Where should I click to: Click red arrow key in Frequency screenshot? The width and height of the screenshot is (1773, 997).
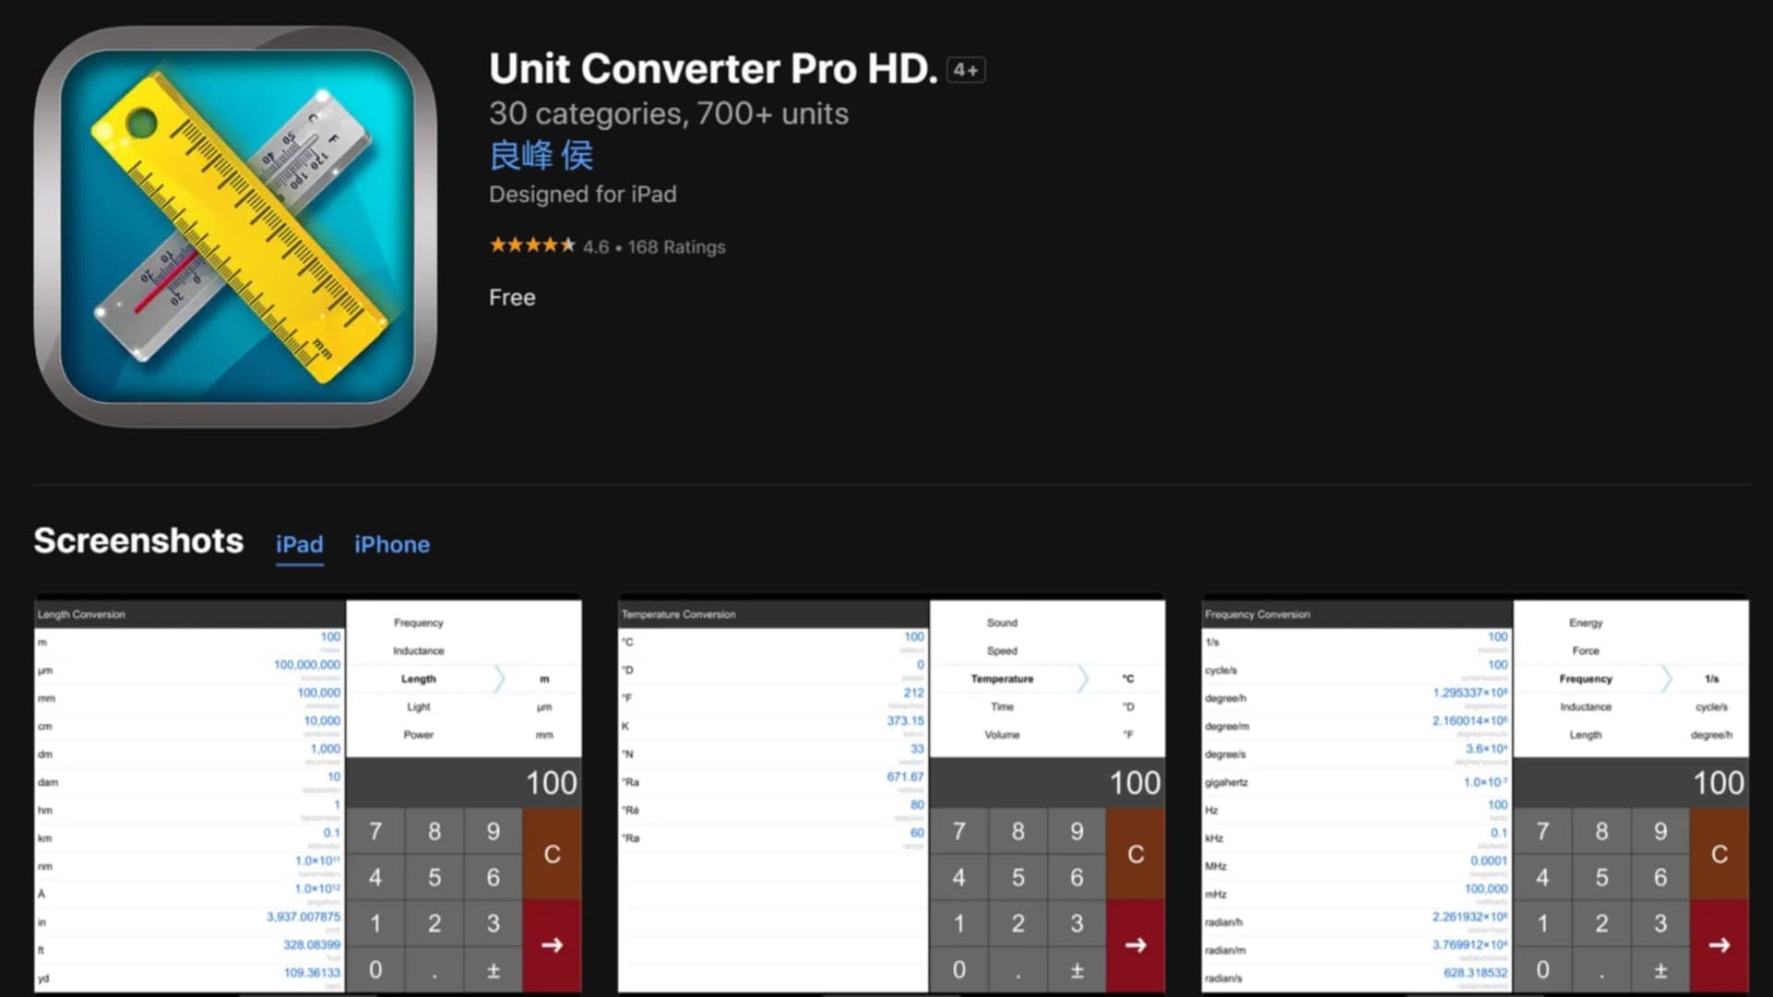click(x=1719, y=945)
